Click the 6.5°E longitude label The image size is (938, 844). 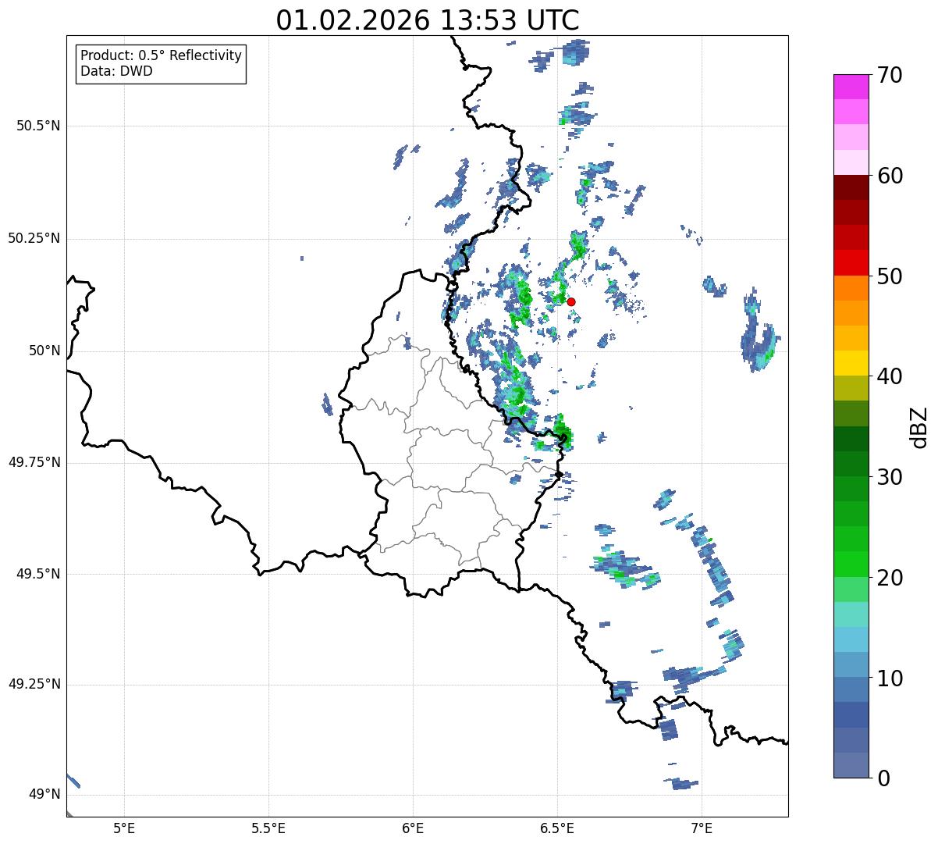(557, 828)
